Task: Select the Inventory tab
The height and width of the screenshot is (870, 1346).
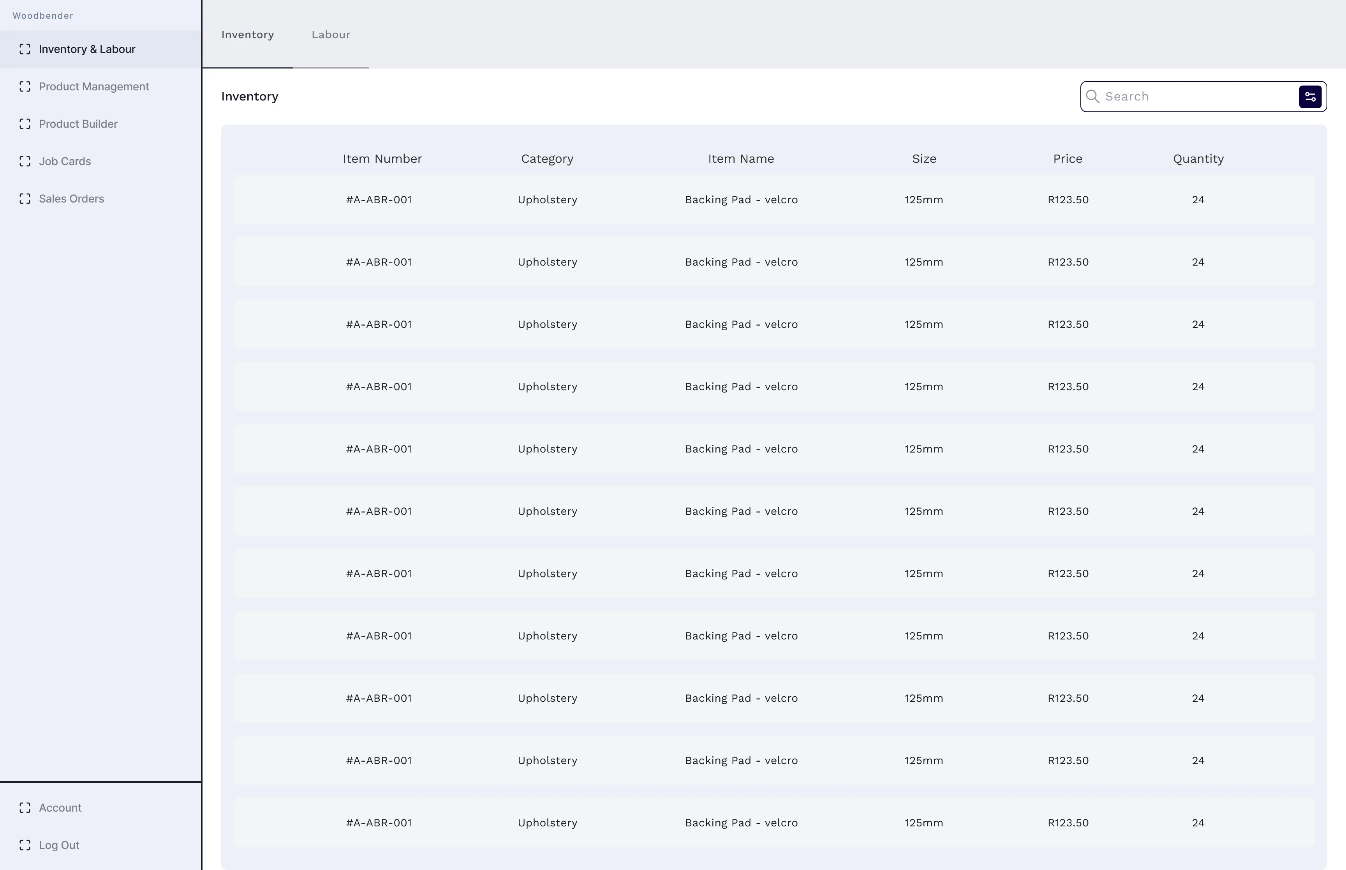Action: pyautogui.click(x=247, y=35)
